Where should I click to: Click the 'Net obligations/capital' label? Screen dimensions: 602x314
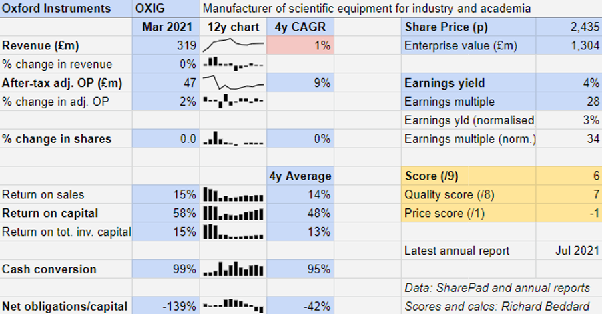[66, 306]
